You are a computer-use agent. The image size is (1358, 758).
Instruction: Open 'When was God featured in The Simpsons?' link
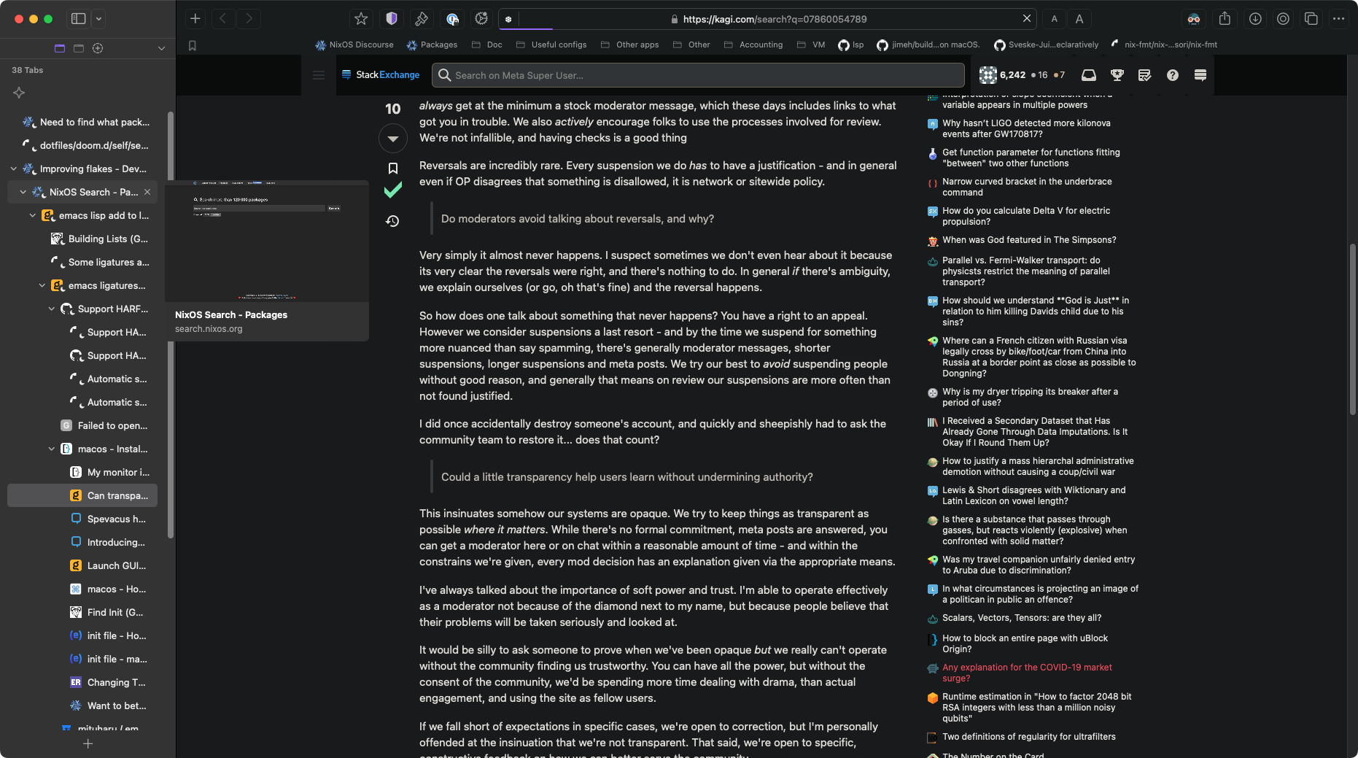(x=1028, y=240)
